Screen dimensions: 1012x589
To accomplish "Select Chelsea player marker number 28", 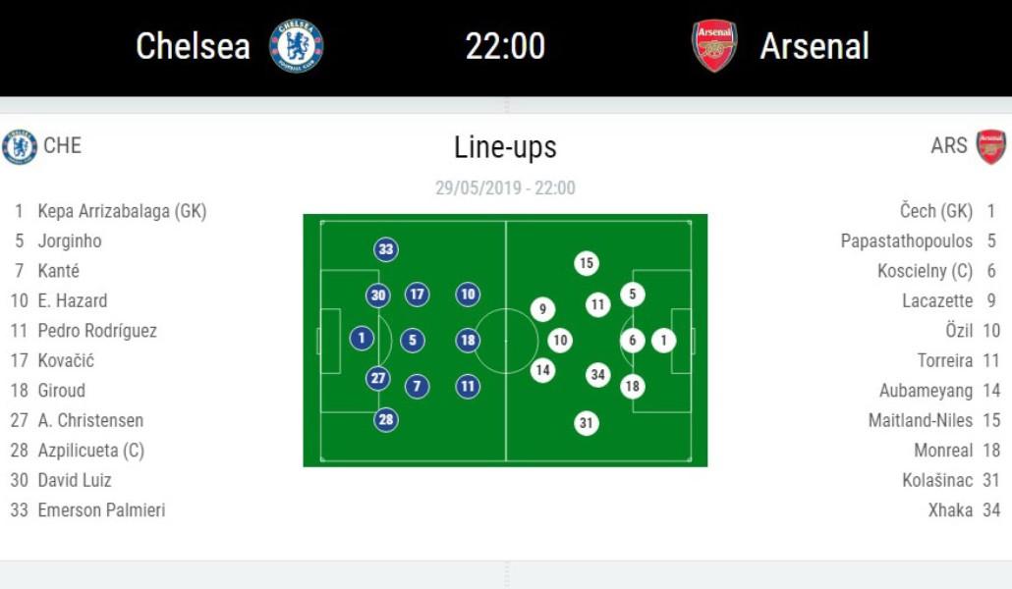I will [386, 420].
